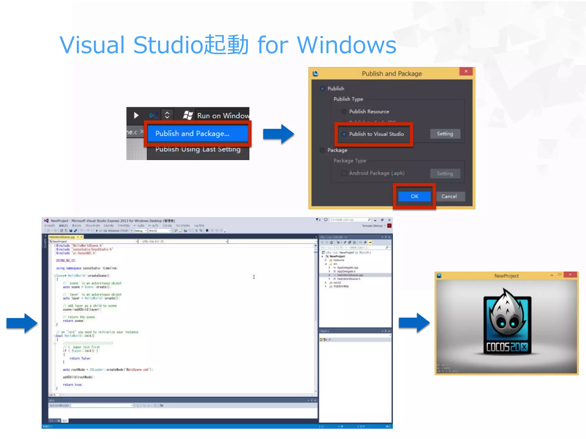Viewport: 586px width, 439px height.
Task: Click Properties wrench icon in Solution Explorer
Action: pos(365,242)
